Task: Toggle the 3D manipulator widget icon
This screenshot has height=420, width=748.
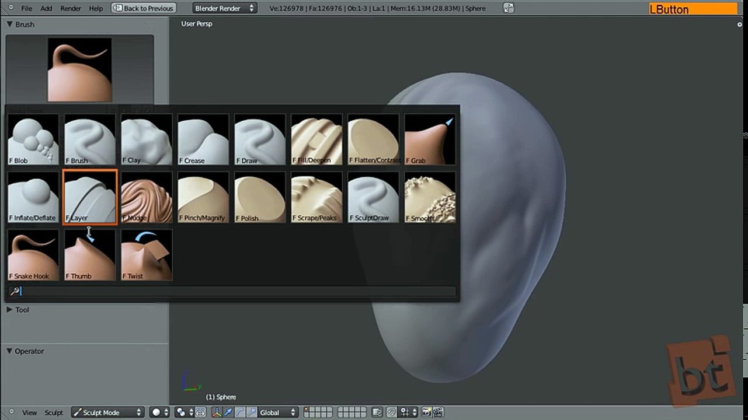Action: pyautogui.click(x=217, y=412)
